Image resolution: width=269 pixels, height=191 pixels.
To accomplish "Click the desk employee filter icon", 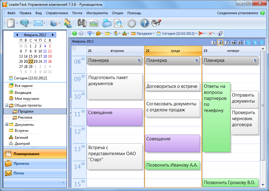I will [x=124, y=33].
